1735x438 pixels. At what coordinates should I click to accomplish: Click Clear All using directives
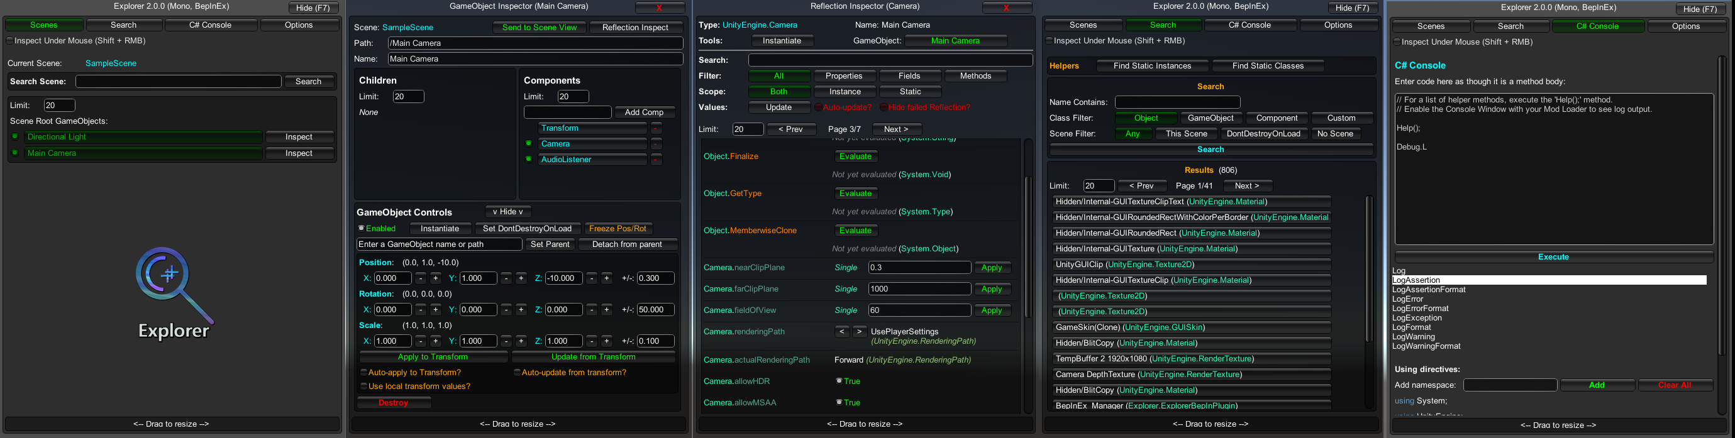[x=1675, y=385]
